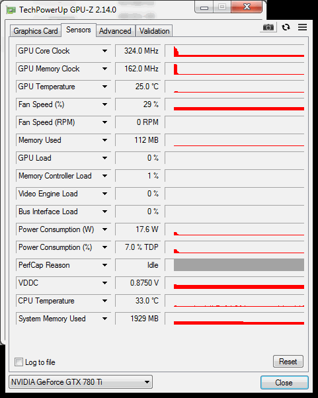This screenshot has width=318, height=398.
Task: Switch to the Advanced tab
Action: coord(115,31)
